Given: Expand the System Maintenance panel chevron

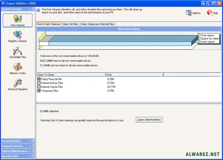Looking at the screenshot, I should [x=33, y=151].
